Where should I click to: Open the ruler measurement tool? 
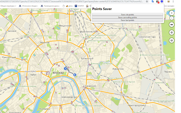coord(171,25)
